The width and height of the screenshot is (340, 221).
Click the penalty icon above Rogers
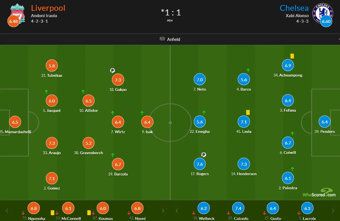coord(204,155)
